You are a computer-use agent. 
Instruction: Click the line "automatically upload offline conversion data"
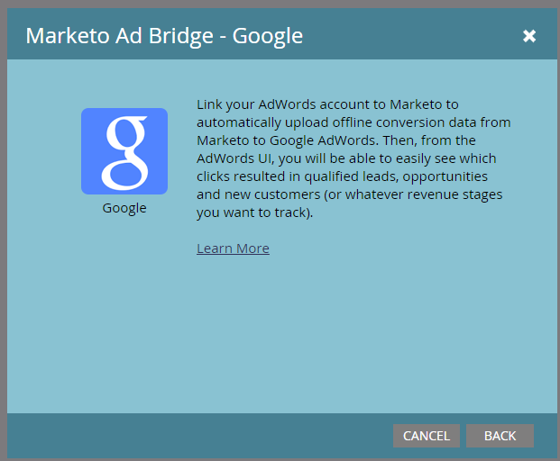click(353, 122)
